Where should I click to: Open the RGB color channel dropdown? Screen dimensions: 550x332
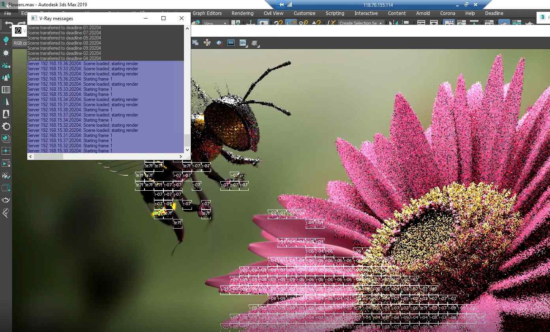pos(20,43)
